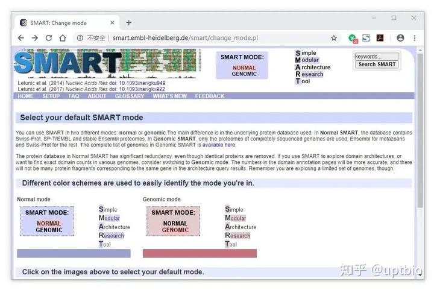Open doi 10.1093/nar/gku949 reference
The image size is (434, 290).
142,83
